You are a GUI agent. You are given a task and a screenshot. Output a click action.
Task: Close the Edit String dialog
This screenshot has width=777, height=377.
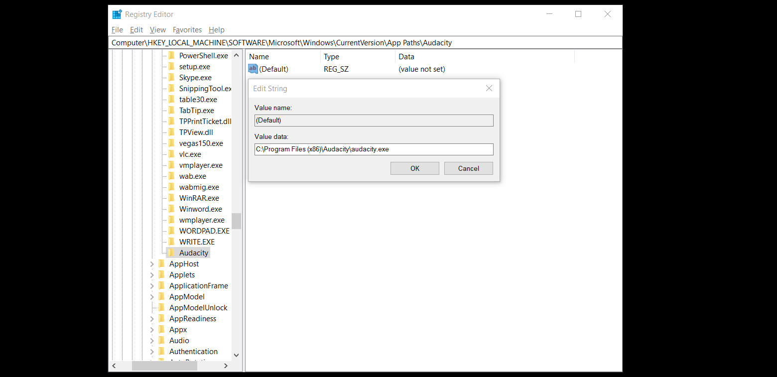489,88
